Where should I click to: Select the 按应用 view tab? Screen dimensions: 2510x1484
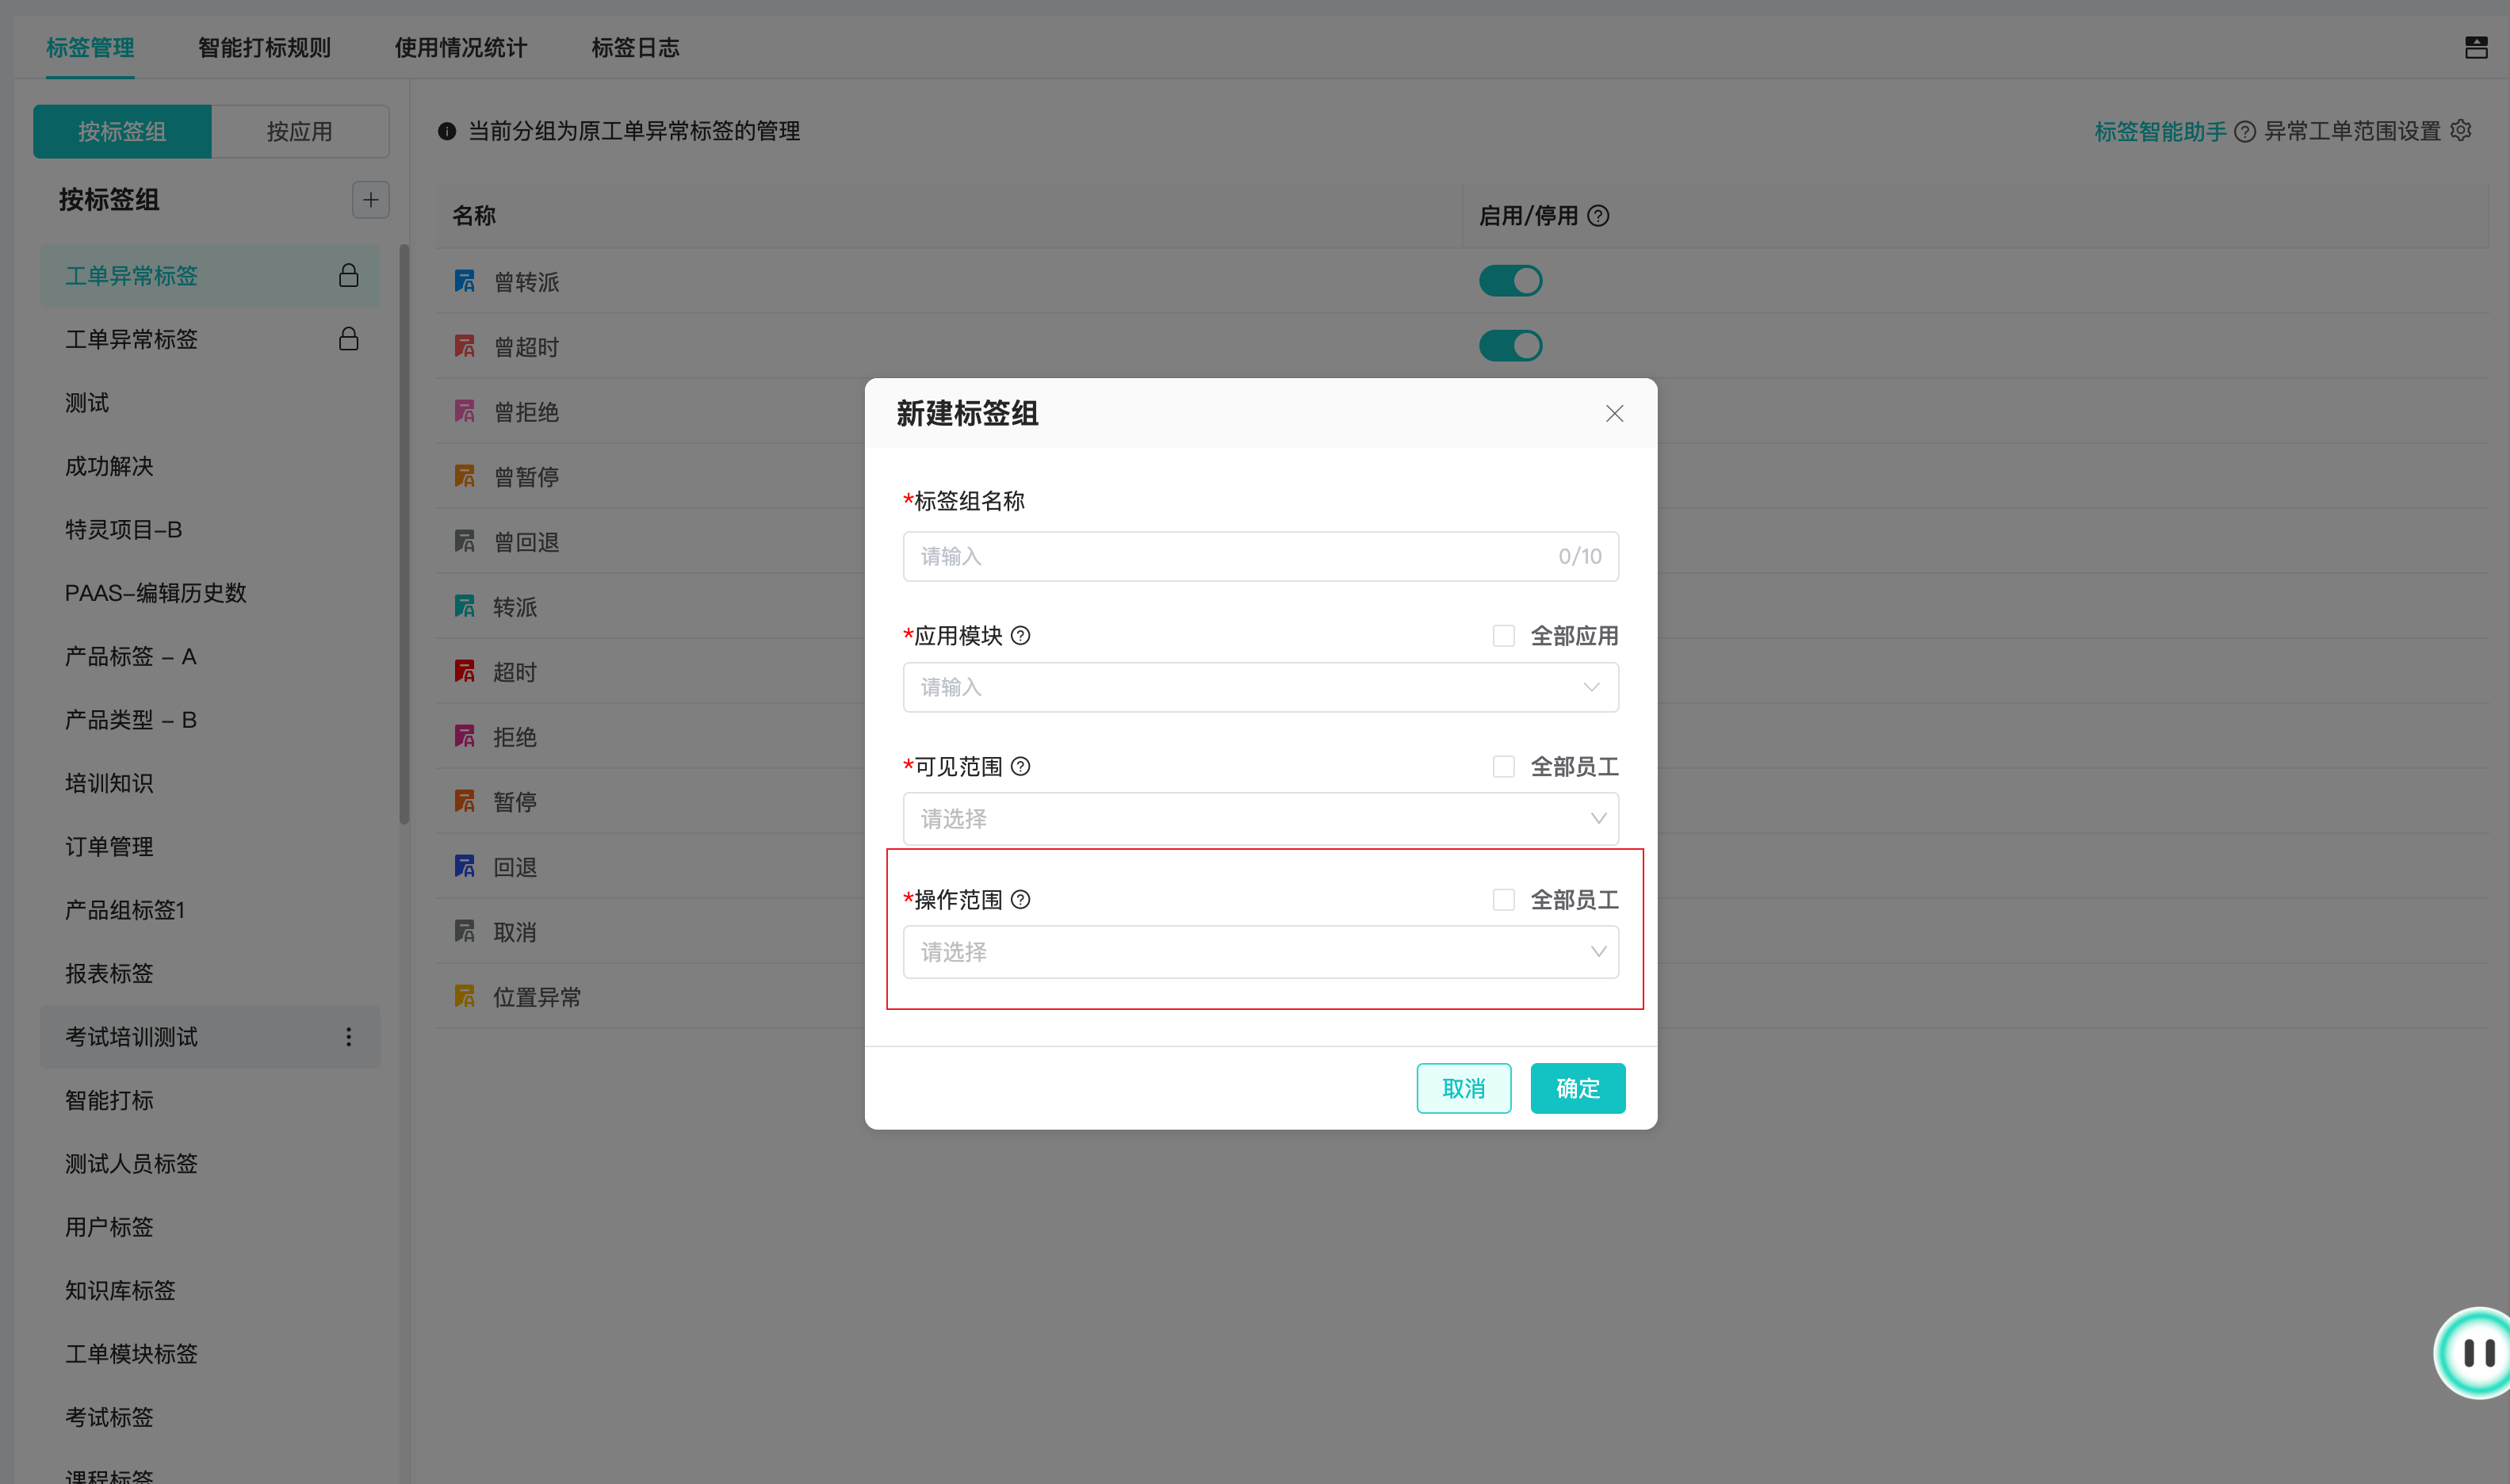(x=300, y=132)
